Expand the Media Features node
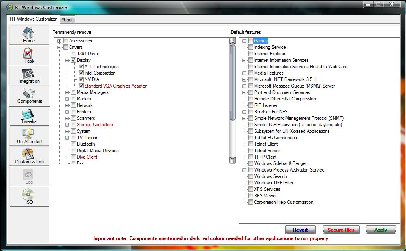This screenshot has width=406, height=251. pyautogui.click(x=244, y=73)
